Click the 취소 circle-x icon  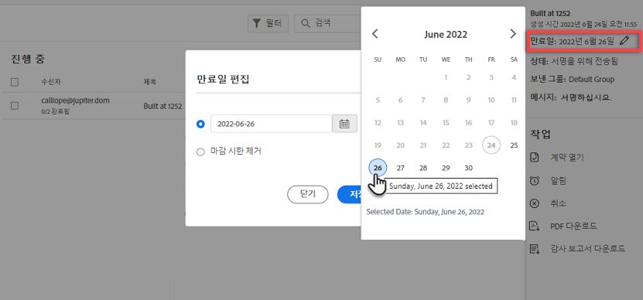535,203
